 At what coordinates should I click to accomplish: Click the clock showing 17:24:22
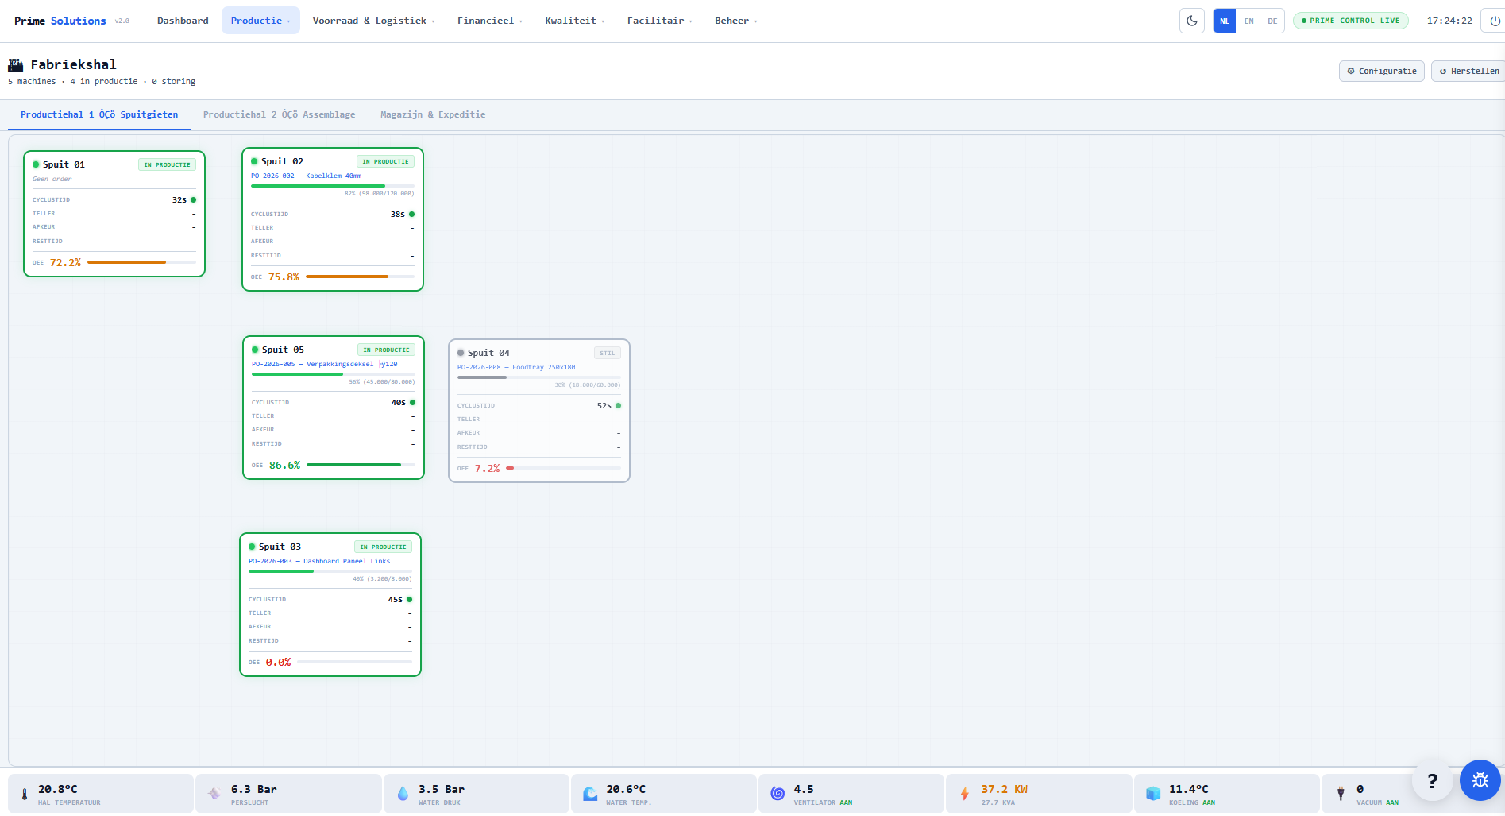point(1449,21)
